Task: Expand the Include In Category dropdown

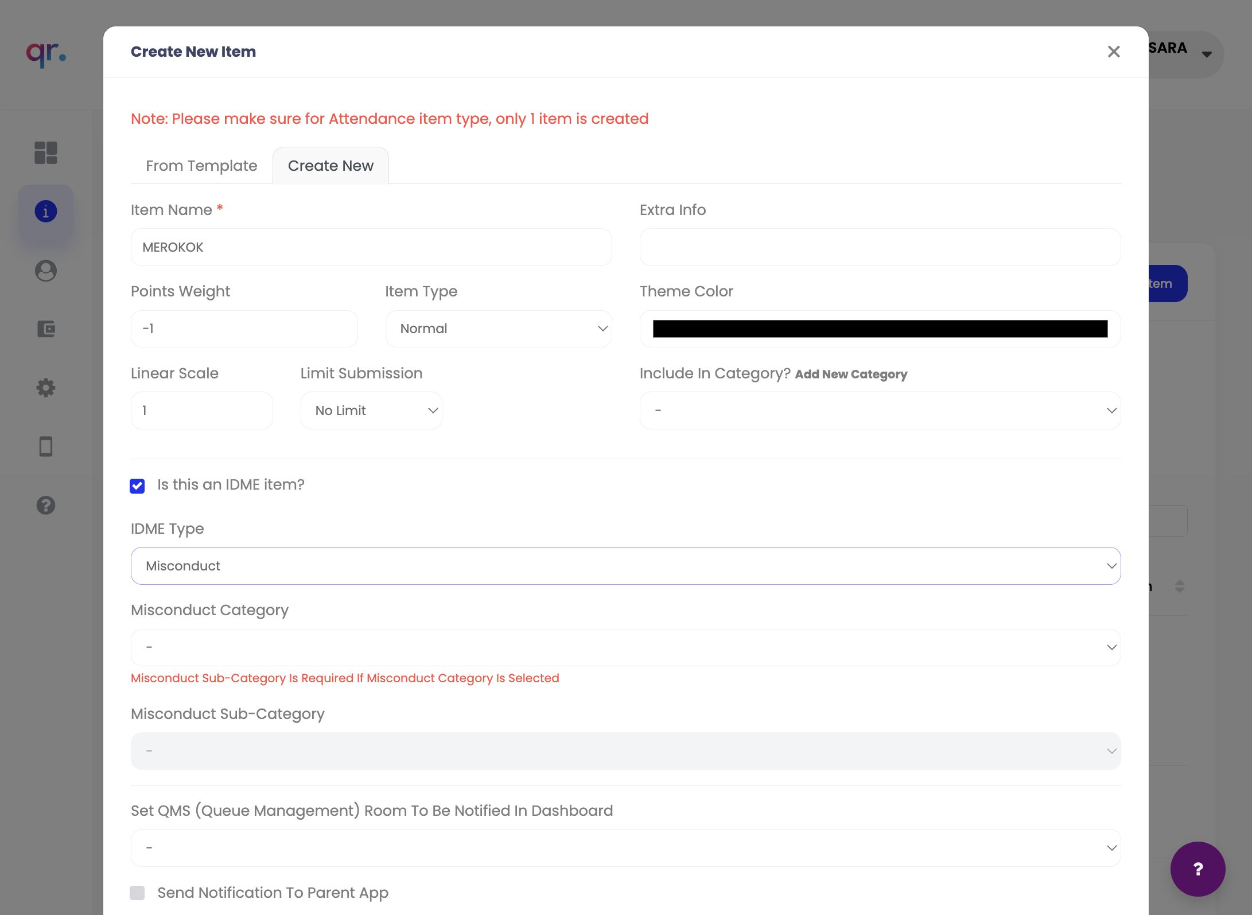Action: click(880, 410)
